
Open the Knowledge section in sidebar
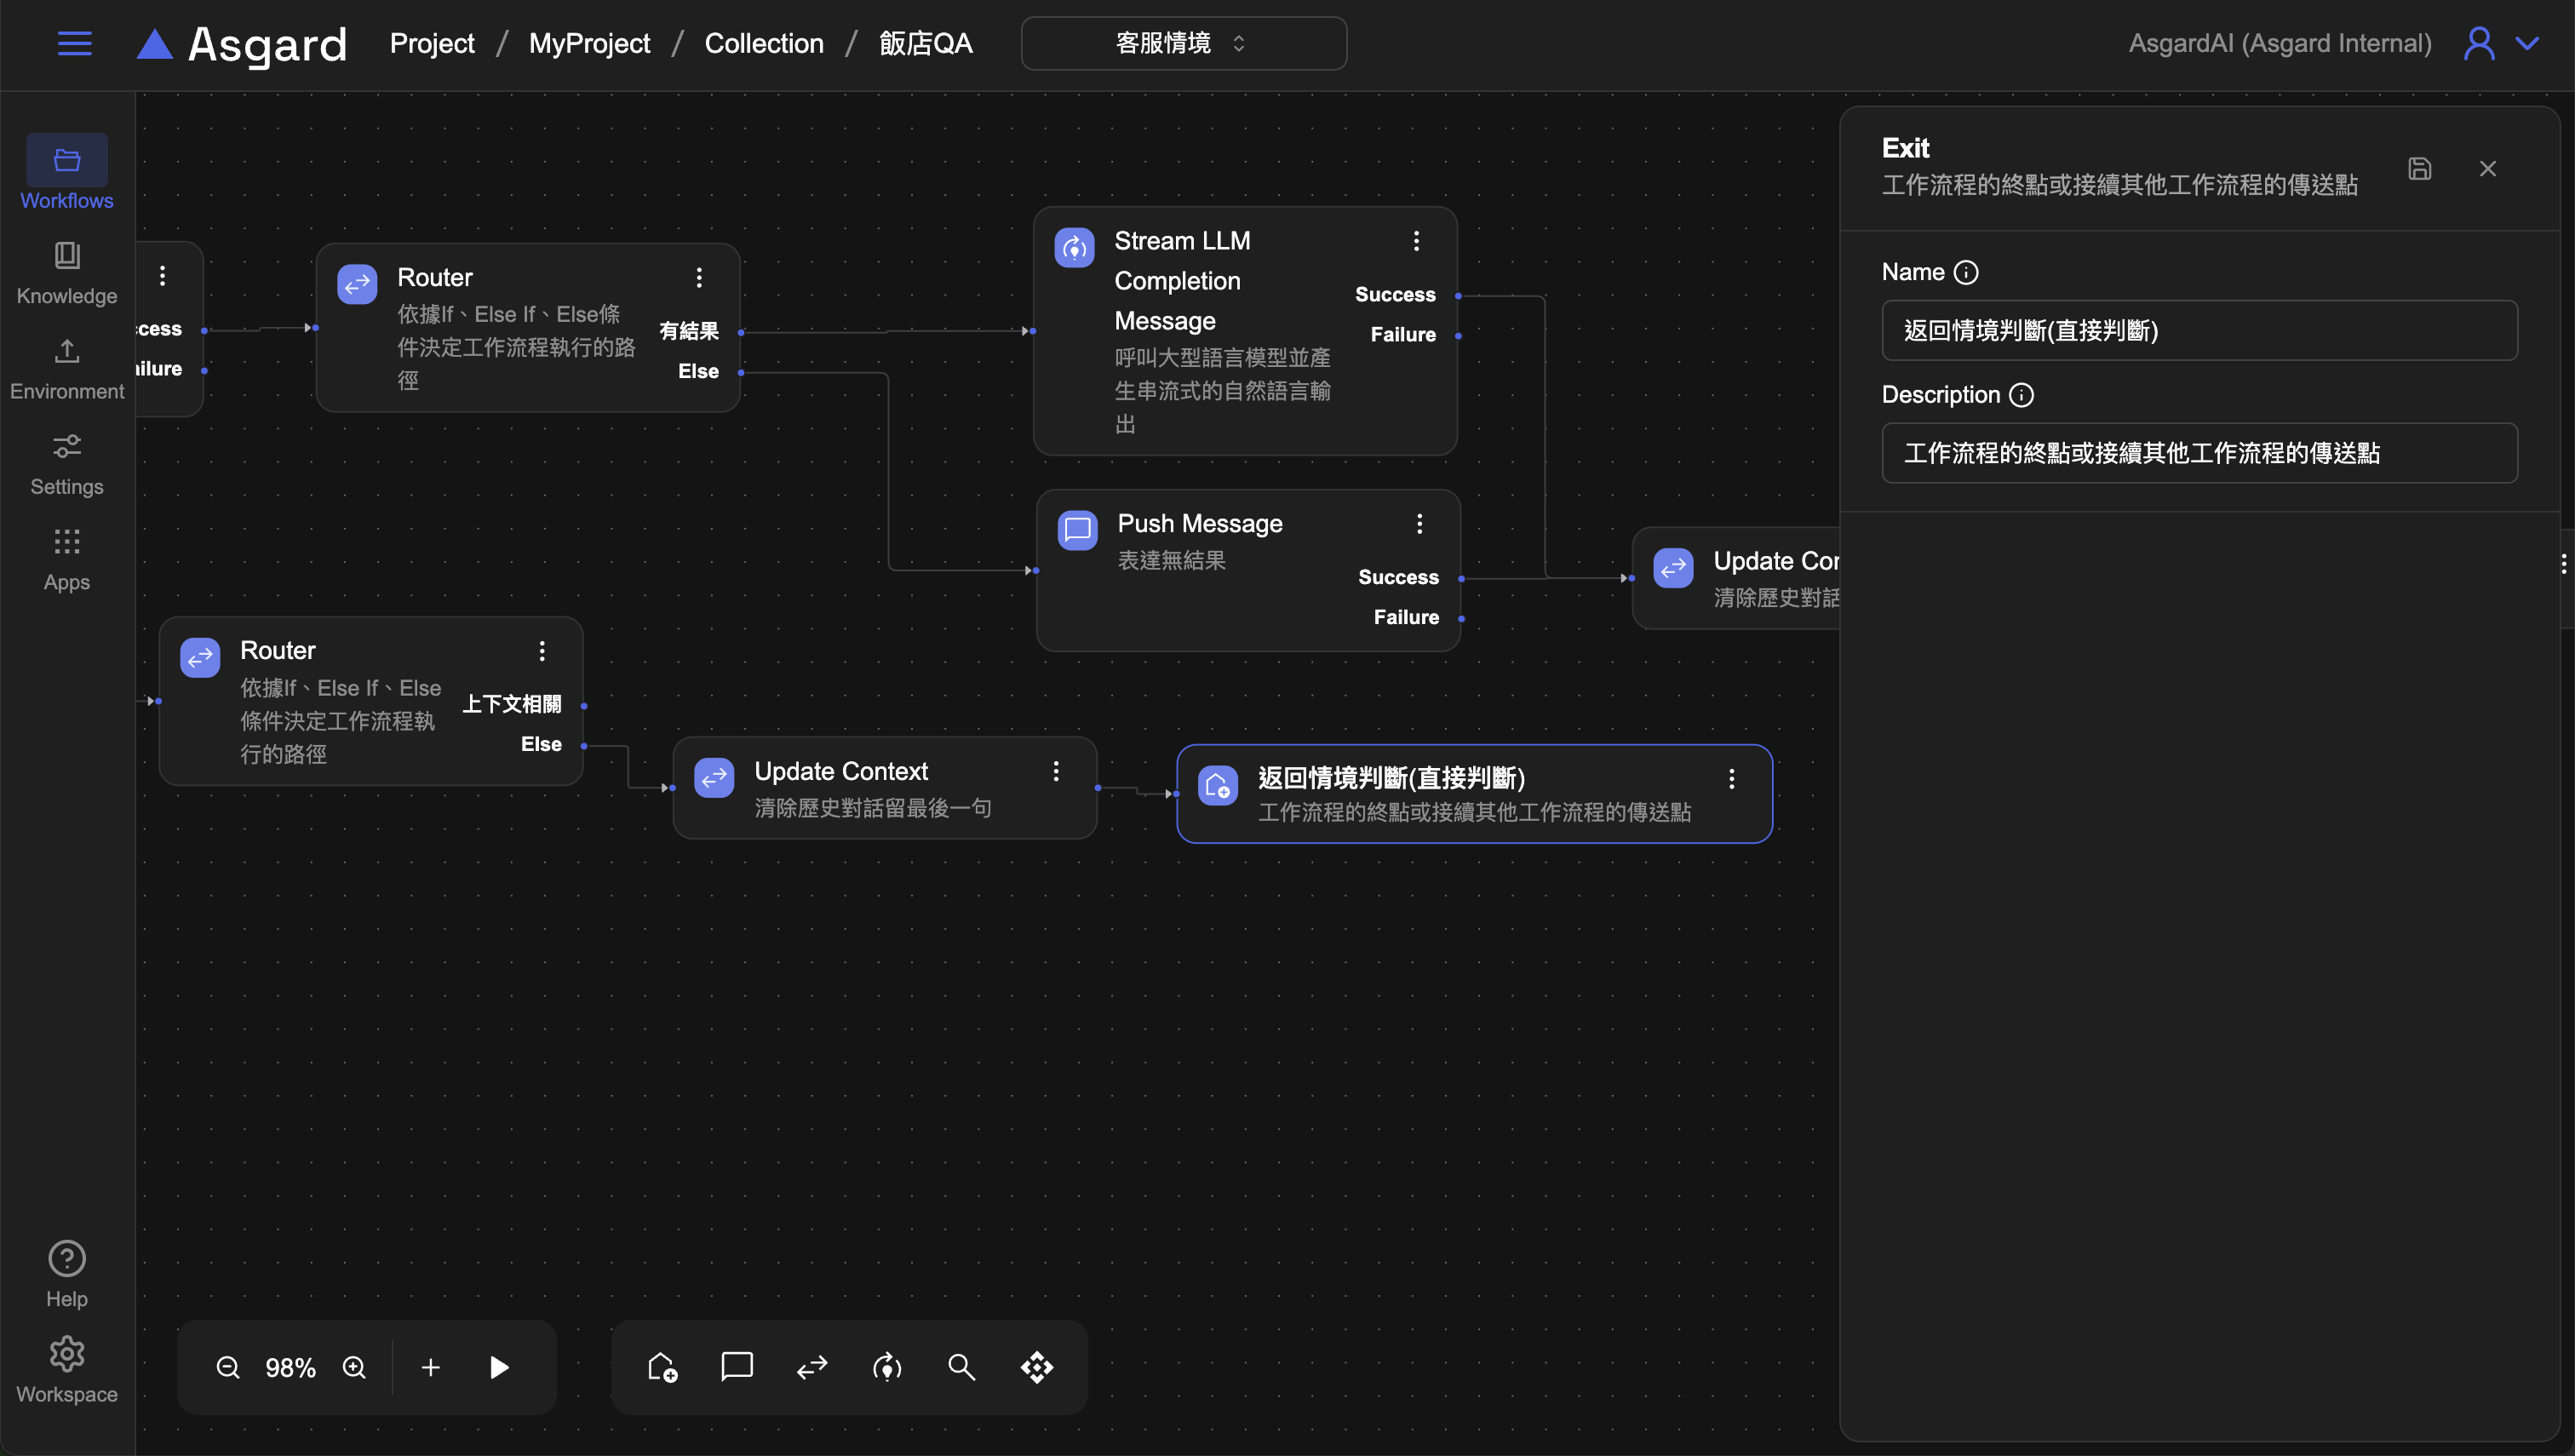coord(67,272)
